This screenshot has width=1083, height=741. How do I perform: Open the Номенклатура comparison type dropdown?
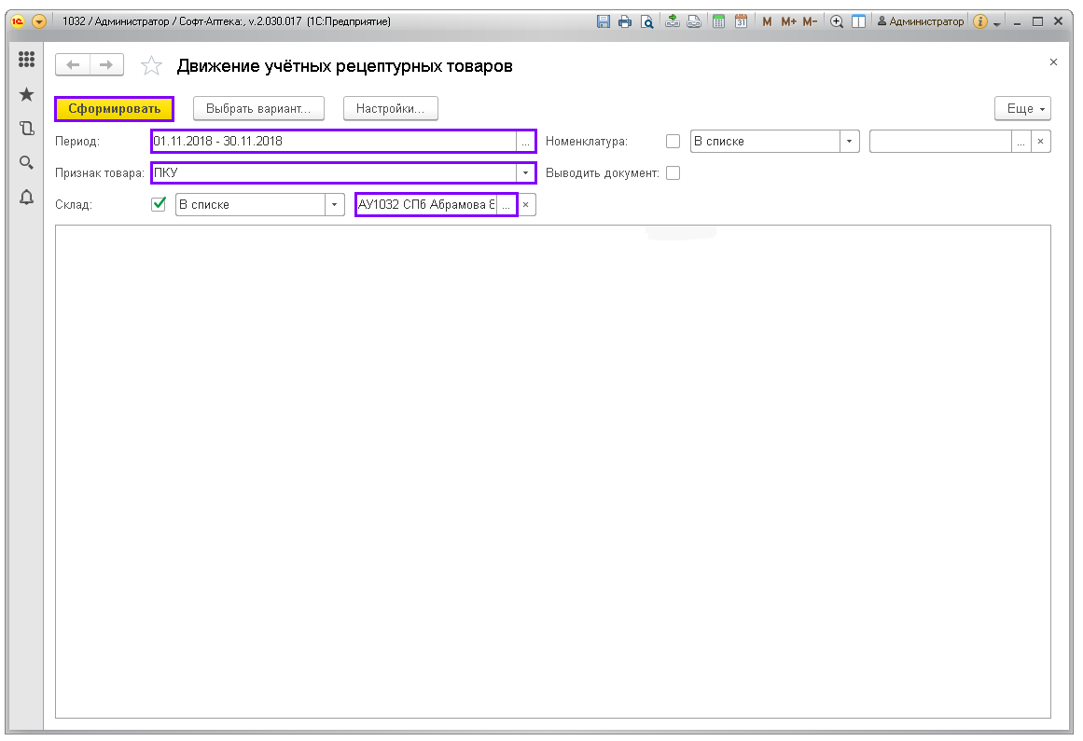click(849, 142)
